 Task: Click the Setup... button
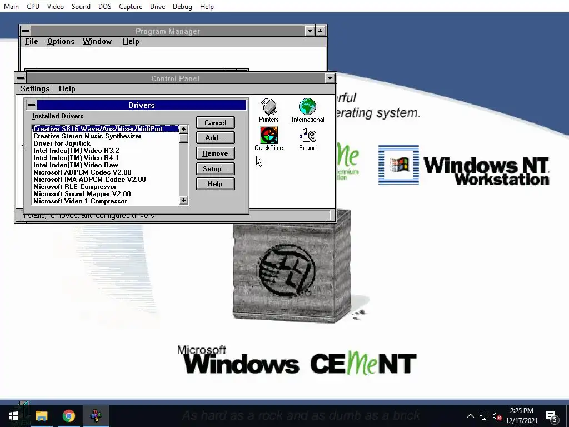tap(216, 169)
